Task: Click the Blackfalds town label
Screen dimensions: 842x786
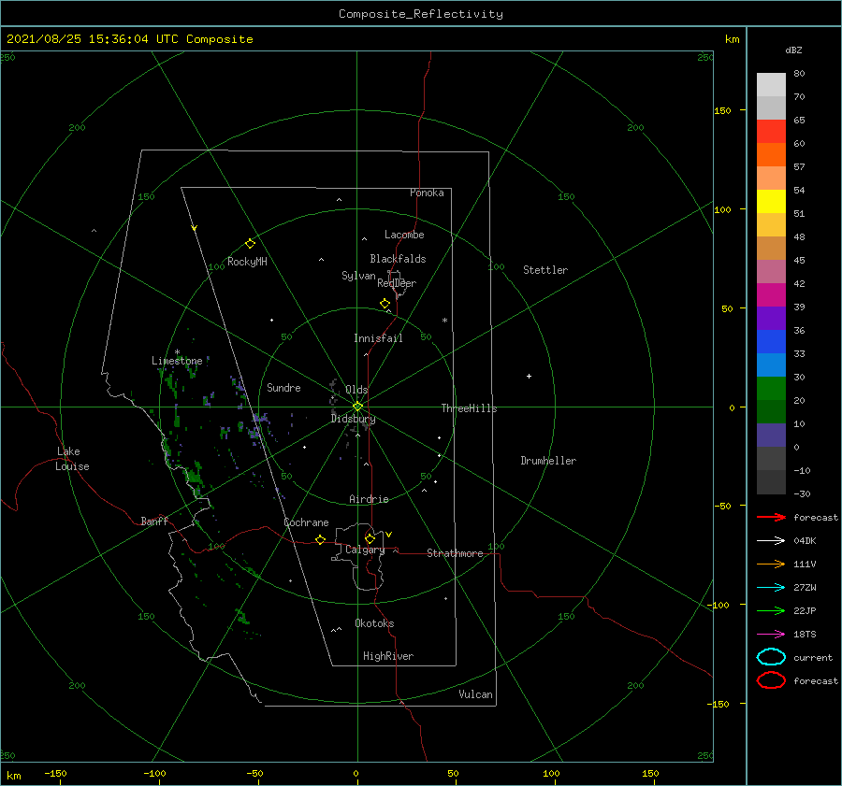Action: [398, 259]
